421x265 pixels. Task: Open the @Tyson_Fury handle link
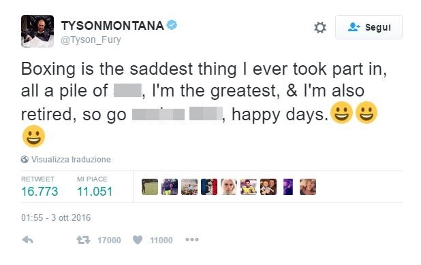pos(91,39)
